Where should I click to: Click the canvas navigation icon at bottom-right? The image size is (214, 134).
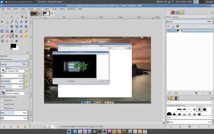[x=163, y=123]
